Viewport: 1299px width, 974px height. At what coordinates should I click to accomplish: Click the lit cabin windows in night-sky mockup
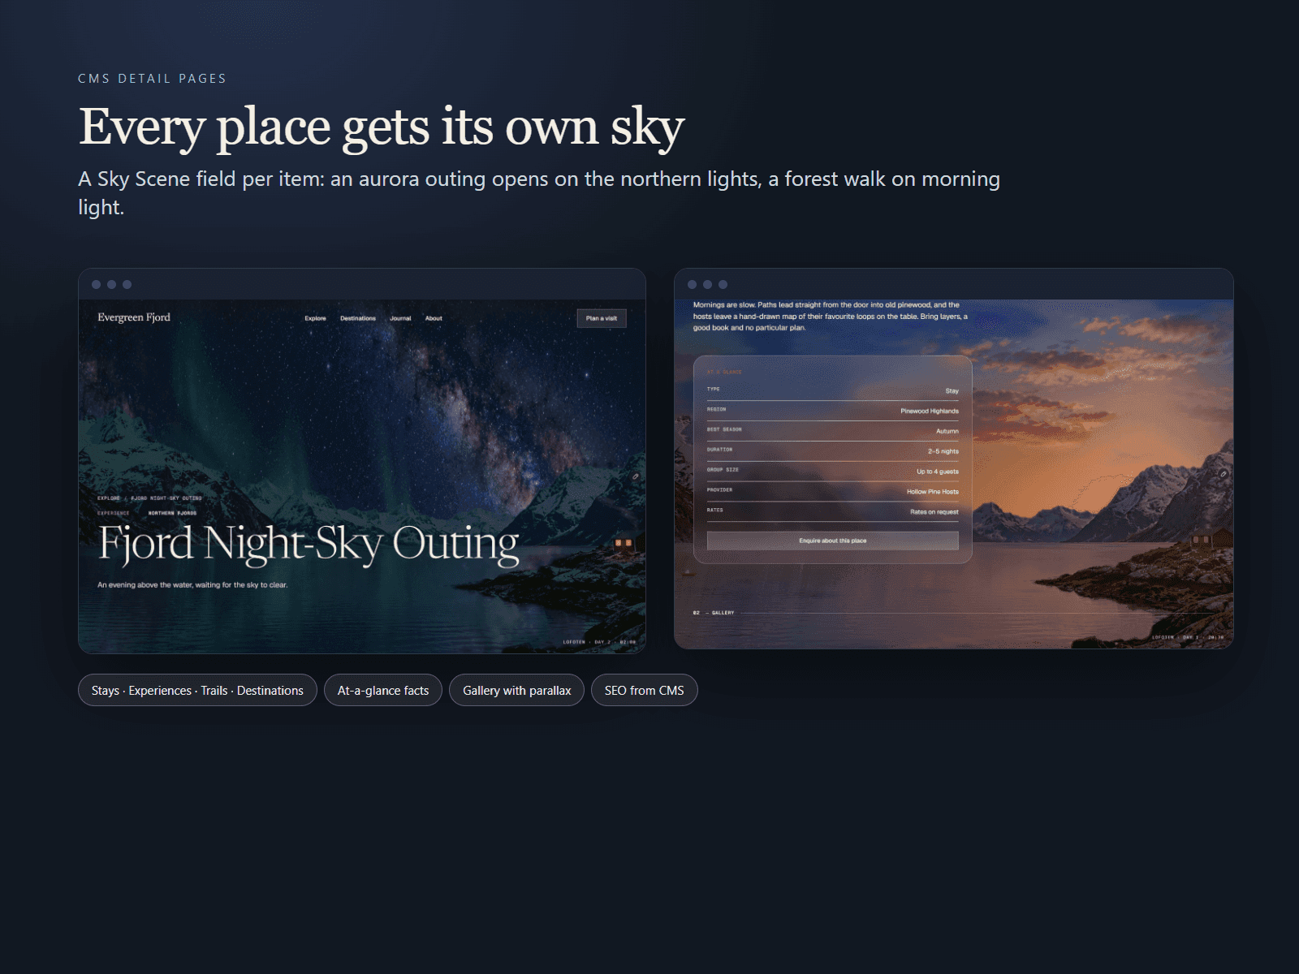(x=624, y=543)
